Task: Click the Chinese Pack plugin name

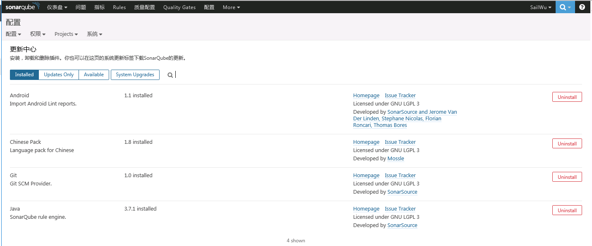Action: (x=26, y=142)
